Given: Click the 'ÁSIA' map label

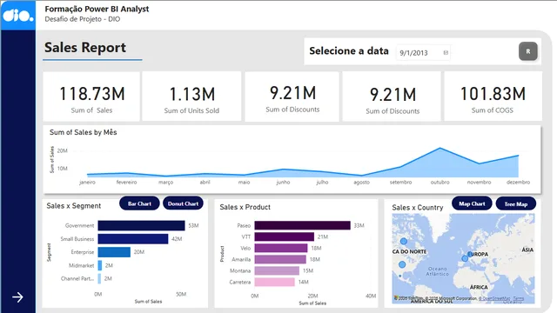Looking at the screenshot, I should pos(527,250).
